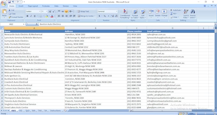The width and height of the screenshot is (217, 115).
Task: Increase decimal places
Action: [113, 16]
